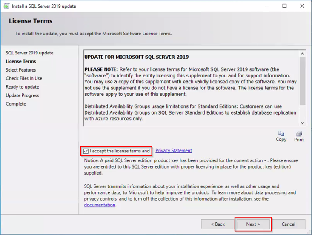Click the license text scrollbar up arrow
This screenshot has width=312, height=235.
click(x=303, y=54)
